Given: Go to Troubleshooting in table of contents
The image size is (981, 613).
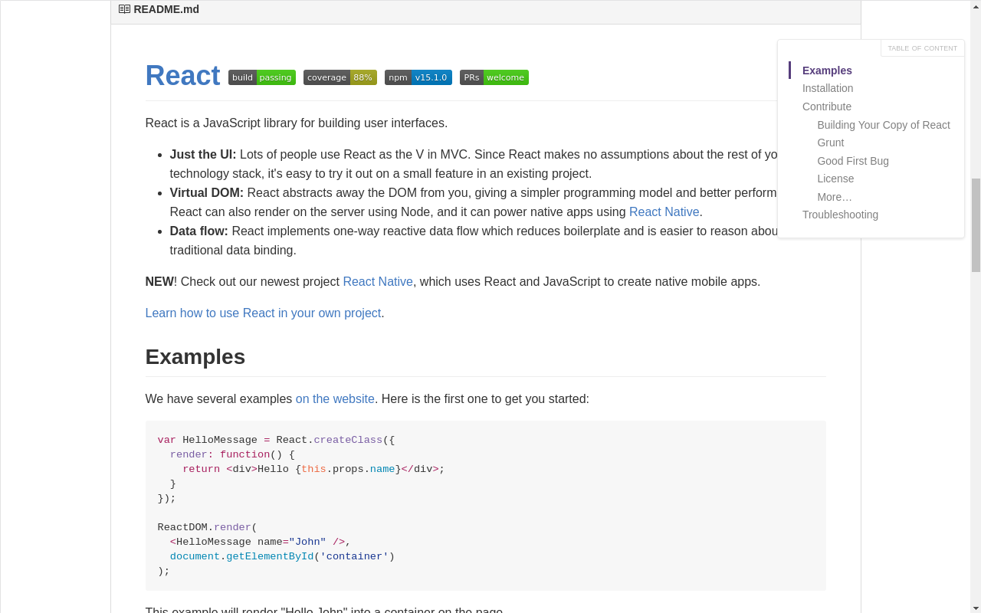Looking at the screenshot, I should tap(840, 215).
